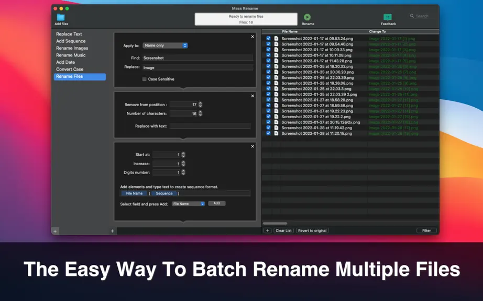Uncheck Screenshot 2022-01-17 at 09.53.24.png

pos(268,38)
